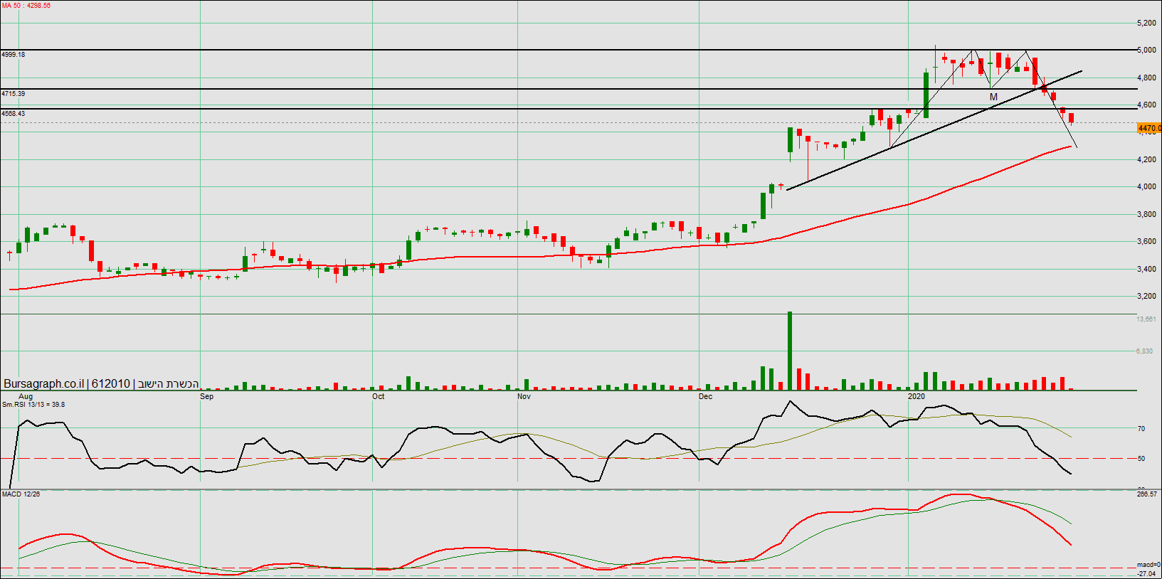This screenshot has width=1162, height=579.
Task: Click the RSI 70 level label
Action: pyautogui.click(x=1141, y=429)
